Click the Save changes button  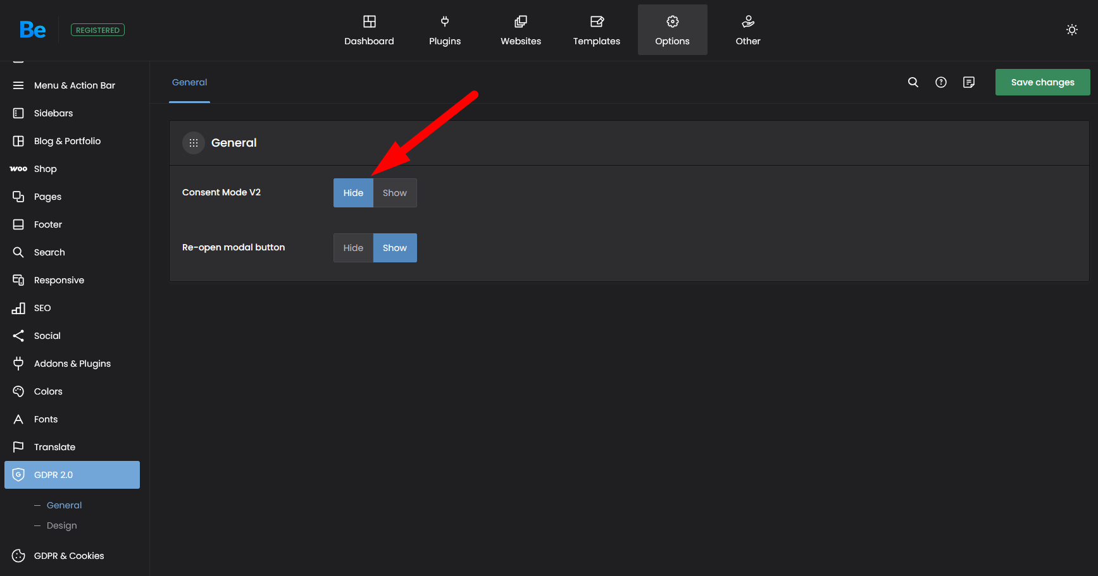1042,82
